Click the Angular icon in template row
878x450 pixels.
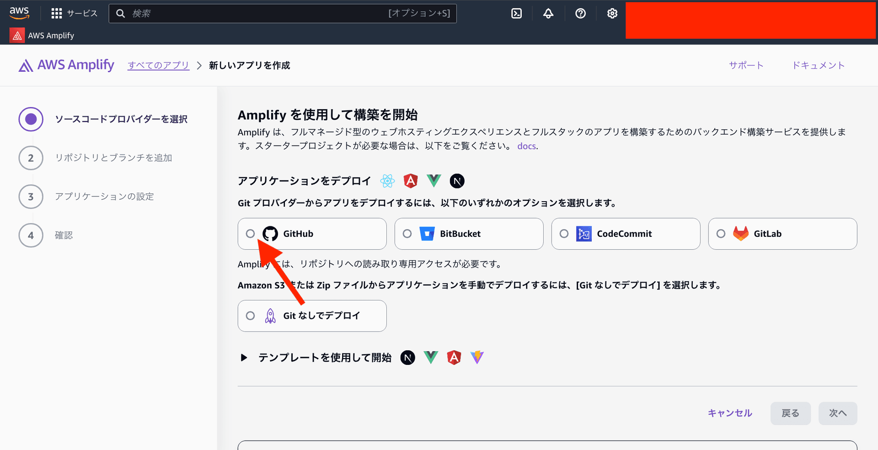click(x=454, y=358)
